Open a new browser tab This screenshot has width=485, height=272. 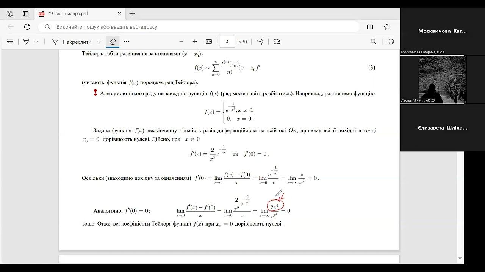coord(132,14)
